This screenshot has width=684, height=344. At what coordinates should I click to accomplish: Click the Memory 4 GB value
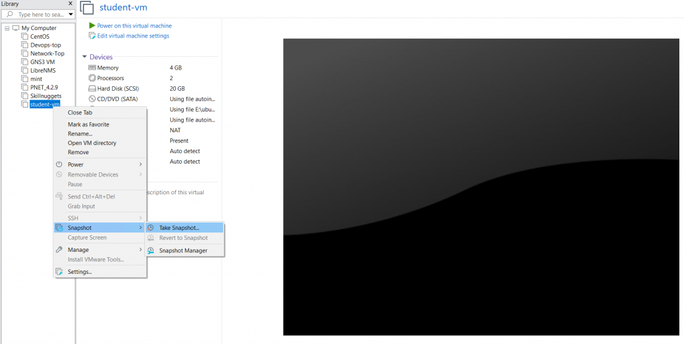click(x=176, y=67)
